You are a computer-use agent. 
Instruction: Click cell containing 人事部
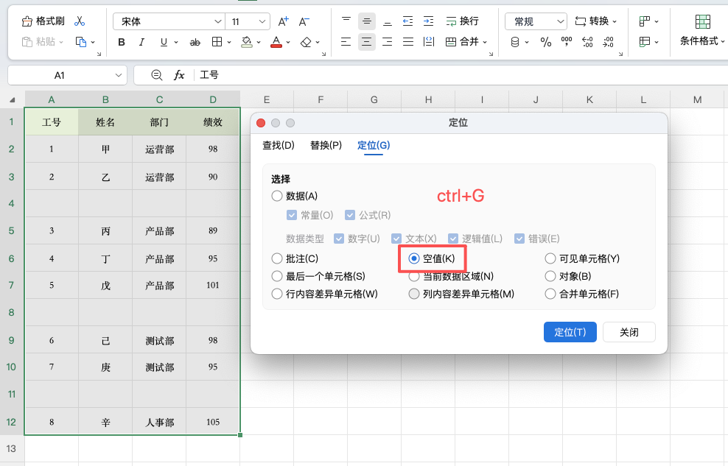159,422
